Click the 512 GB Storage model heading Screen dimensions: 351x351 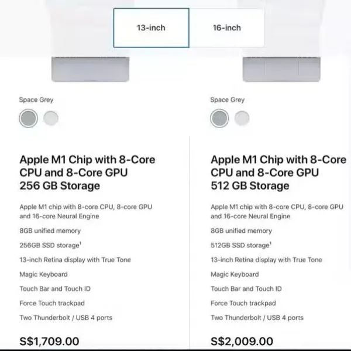point(278,173)
